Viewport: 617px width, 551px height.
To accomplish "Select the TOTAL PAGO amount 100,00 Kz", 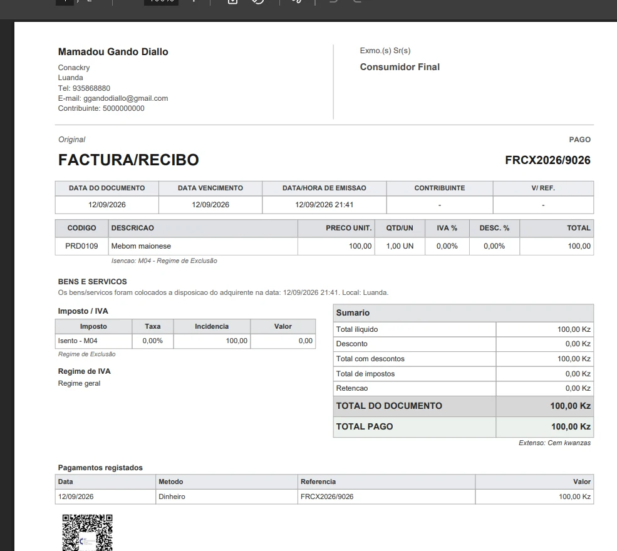I will coord(571,427).
